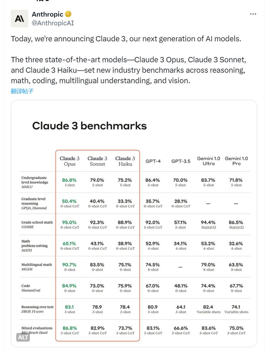Click the gold verified badge next to Anthropic
Screen dimensions: 267x353
pyautogui.click(x=68, y=14)
